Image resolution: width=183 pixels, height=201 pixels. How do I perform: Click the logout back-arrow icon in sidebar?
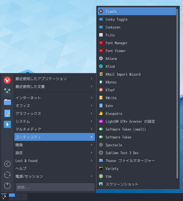coord(7,164)
